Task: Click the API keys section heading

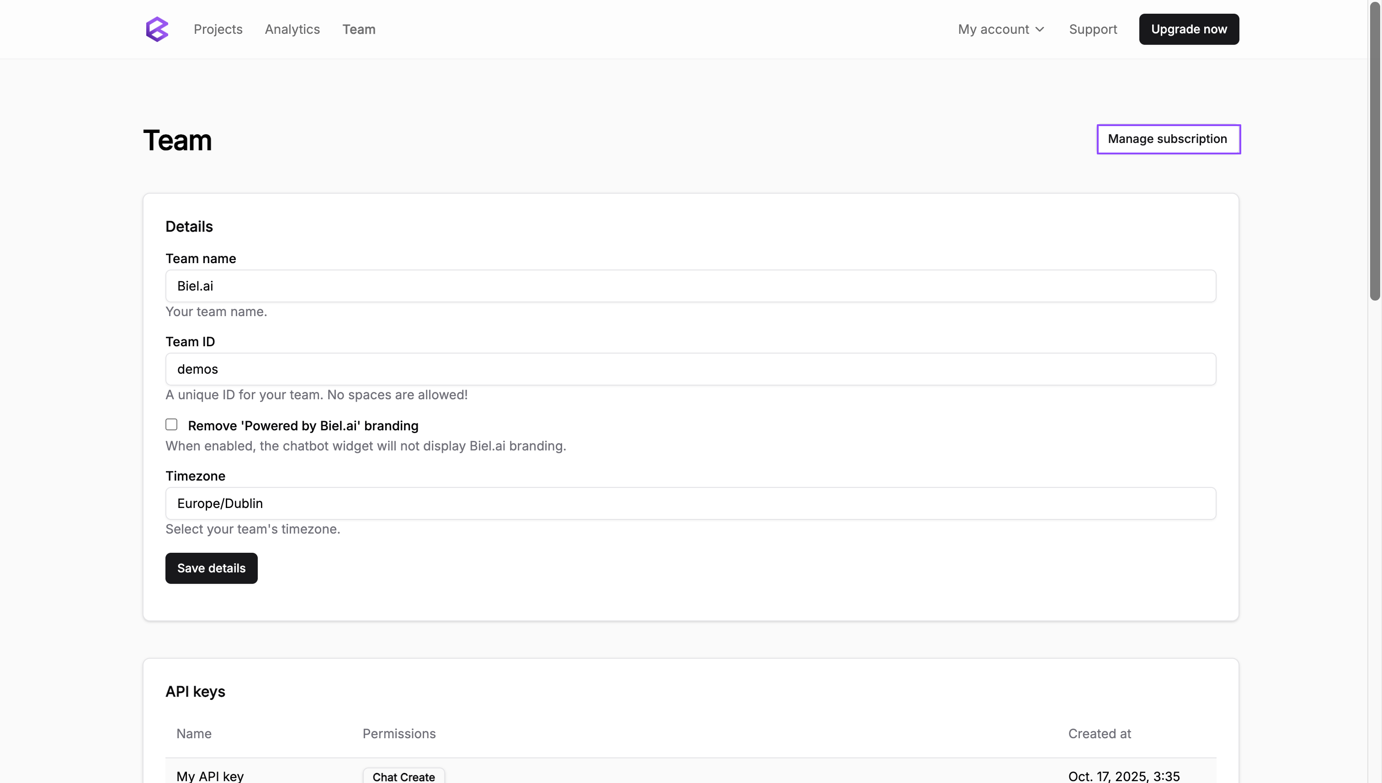Action: click(195, 692)
